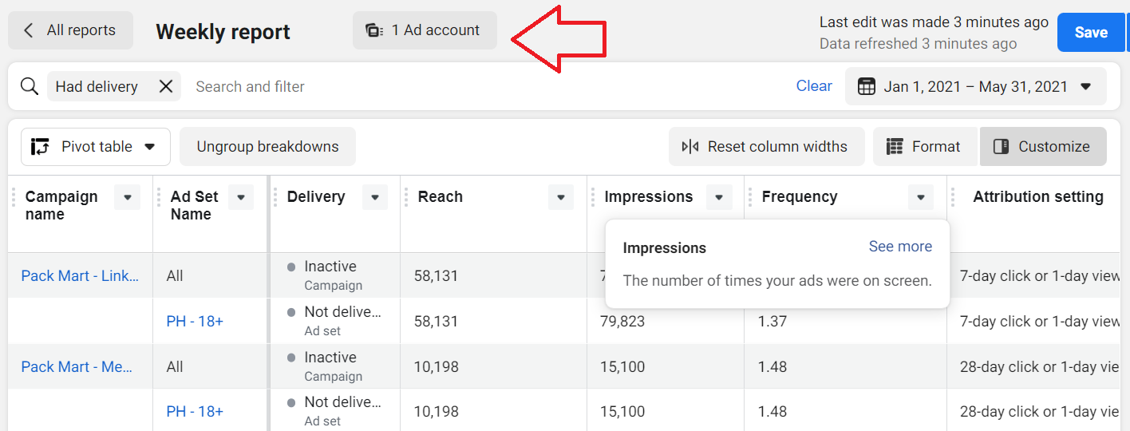Open Reach column dropdown
Screen dimensions: 1130x431
561,197
